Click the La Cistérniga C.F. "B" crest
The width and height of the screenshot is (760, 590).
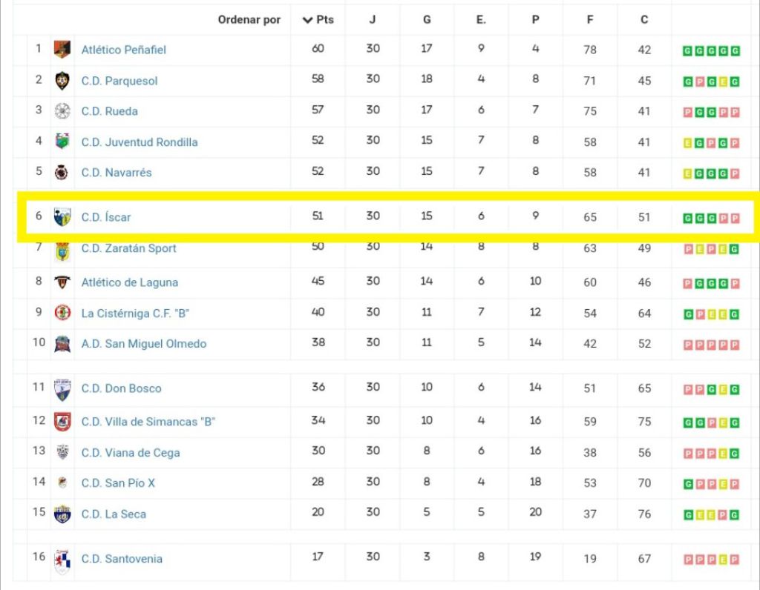click(x=62, y=313)
